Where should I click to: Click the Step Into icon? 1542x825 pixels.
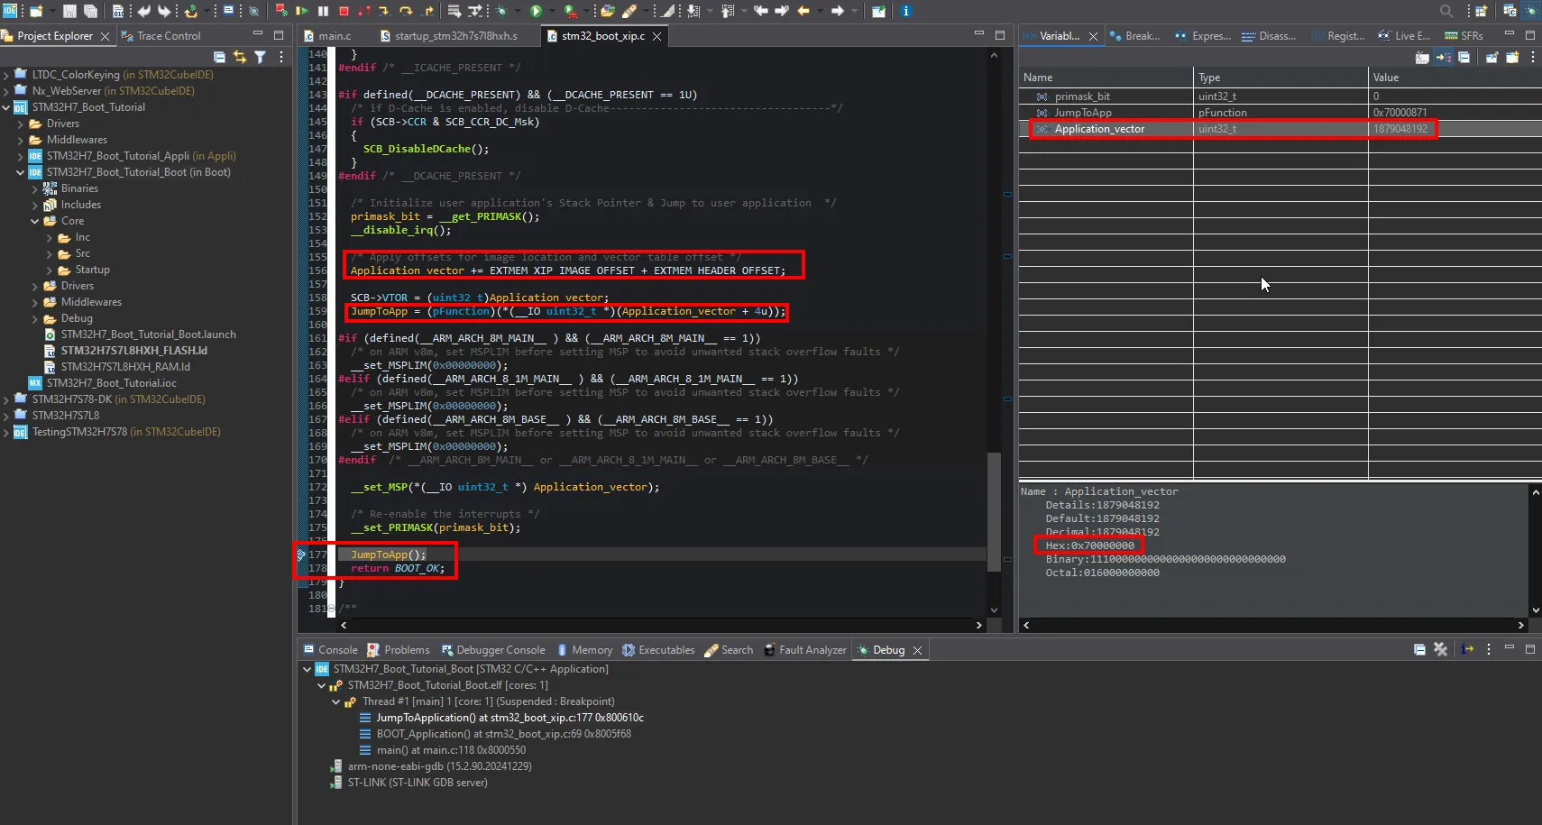pyautogui.click(x=384, y=11)
